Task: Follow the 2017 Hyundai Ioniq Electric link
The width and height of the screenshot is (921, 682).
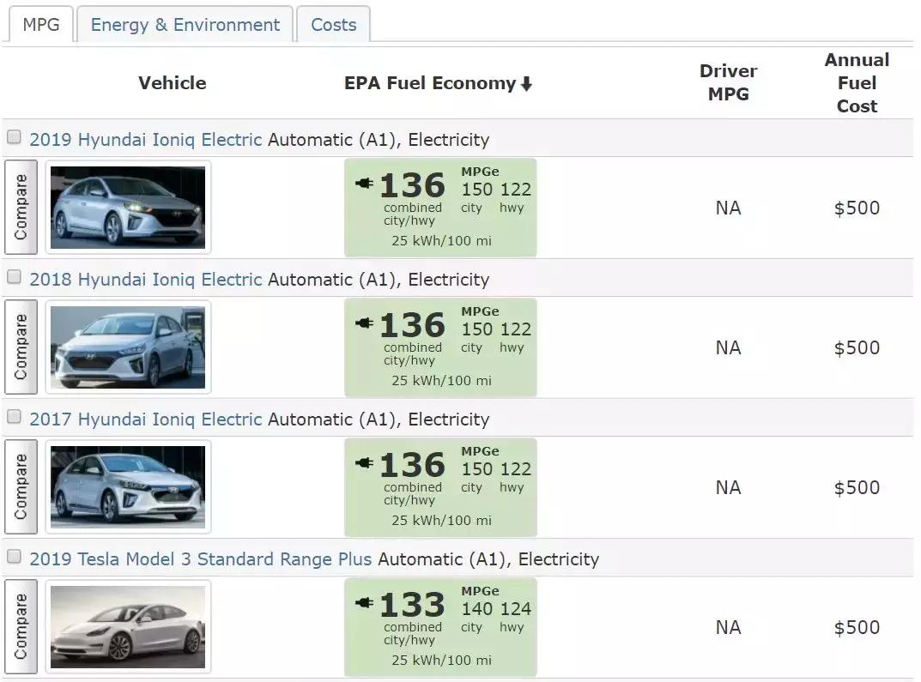Action: 145,419
